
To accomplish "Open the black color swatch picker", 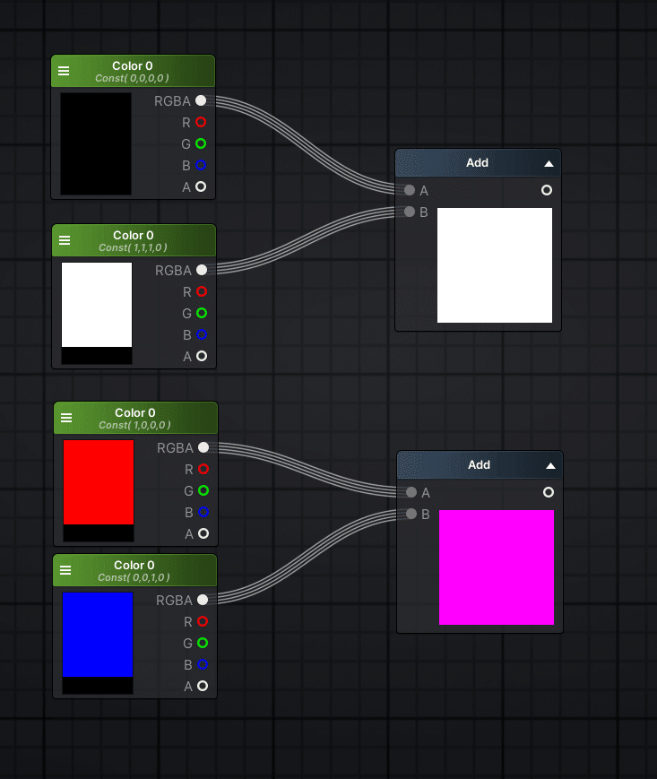I will tap(96, 143).
